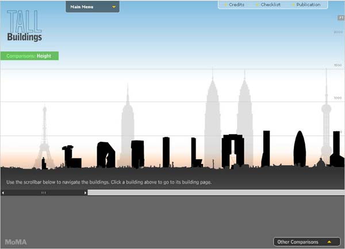Screen dimensions: 345x249
Task: Click the Comparisons: Height label
Action: point(29,56)
